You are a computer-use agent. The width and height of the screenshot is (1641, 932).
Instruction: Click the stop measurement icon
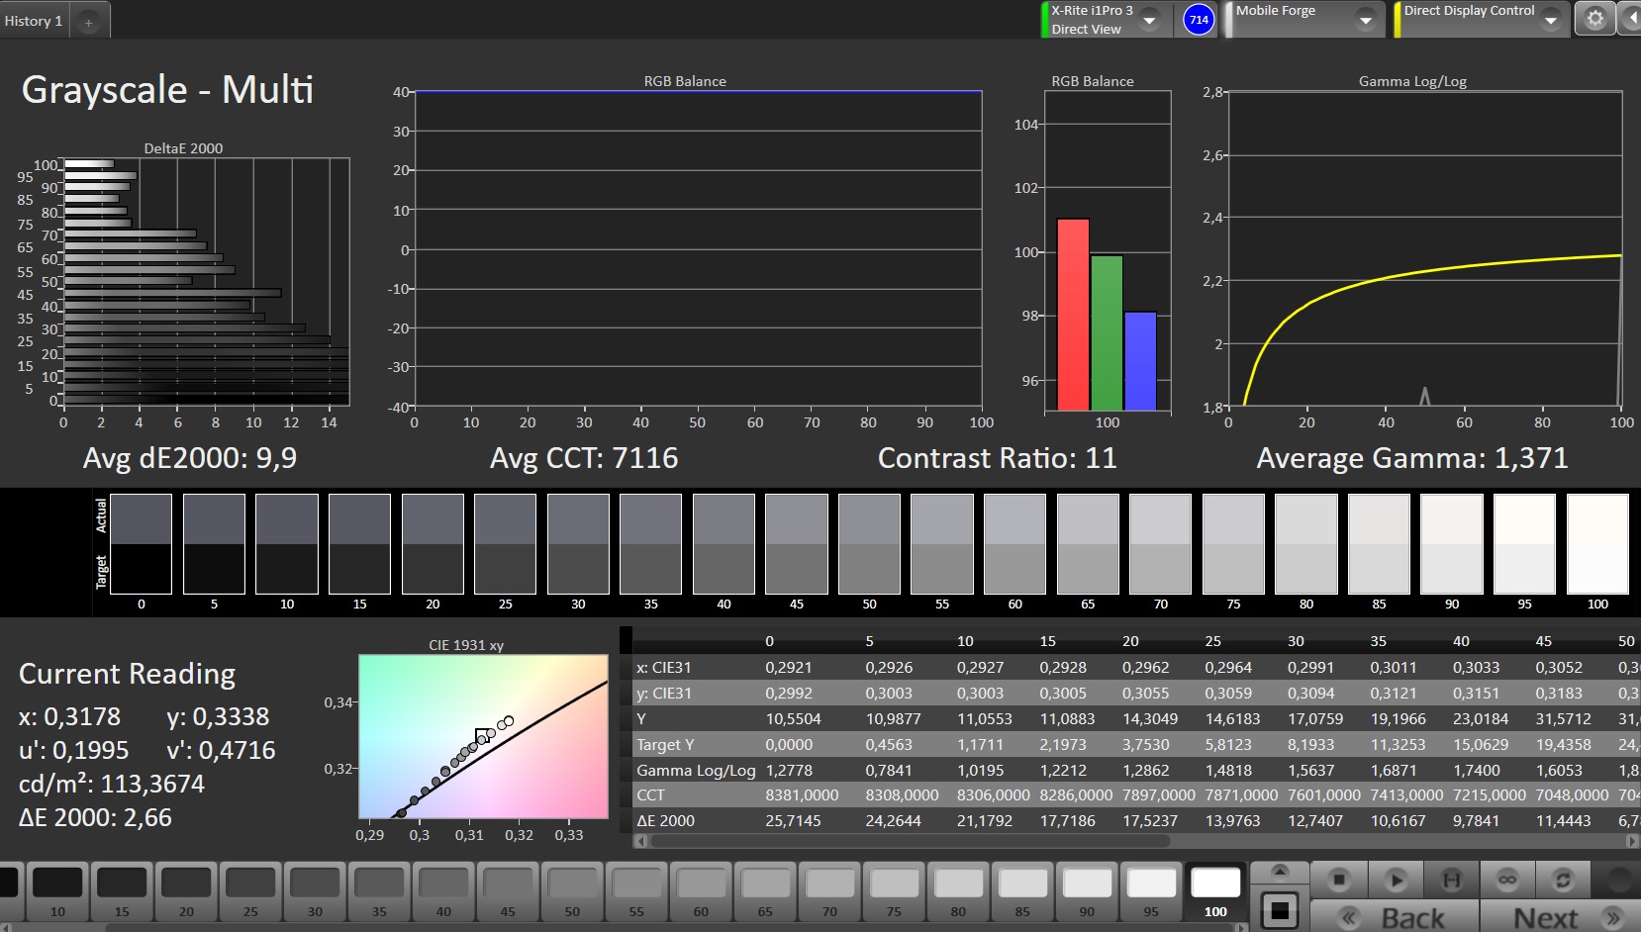click(1338, 880)
